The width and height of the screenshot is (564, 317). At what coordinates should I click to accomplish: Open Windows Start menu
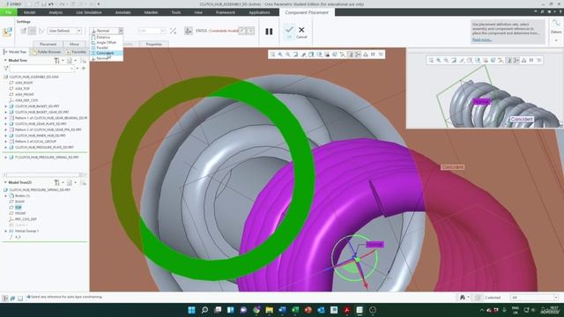pos(192,310)
